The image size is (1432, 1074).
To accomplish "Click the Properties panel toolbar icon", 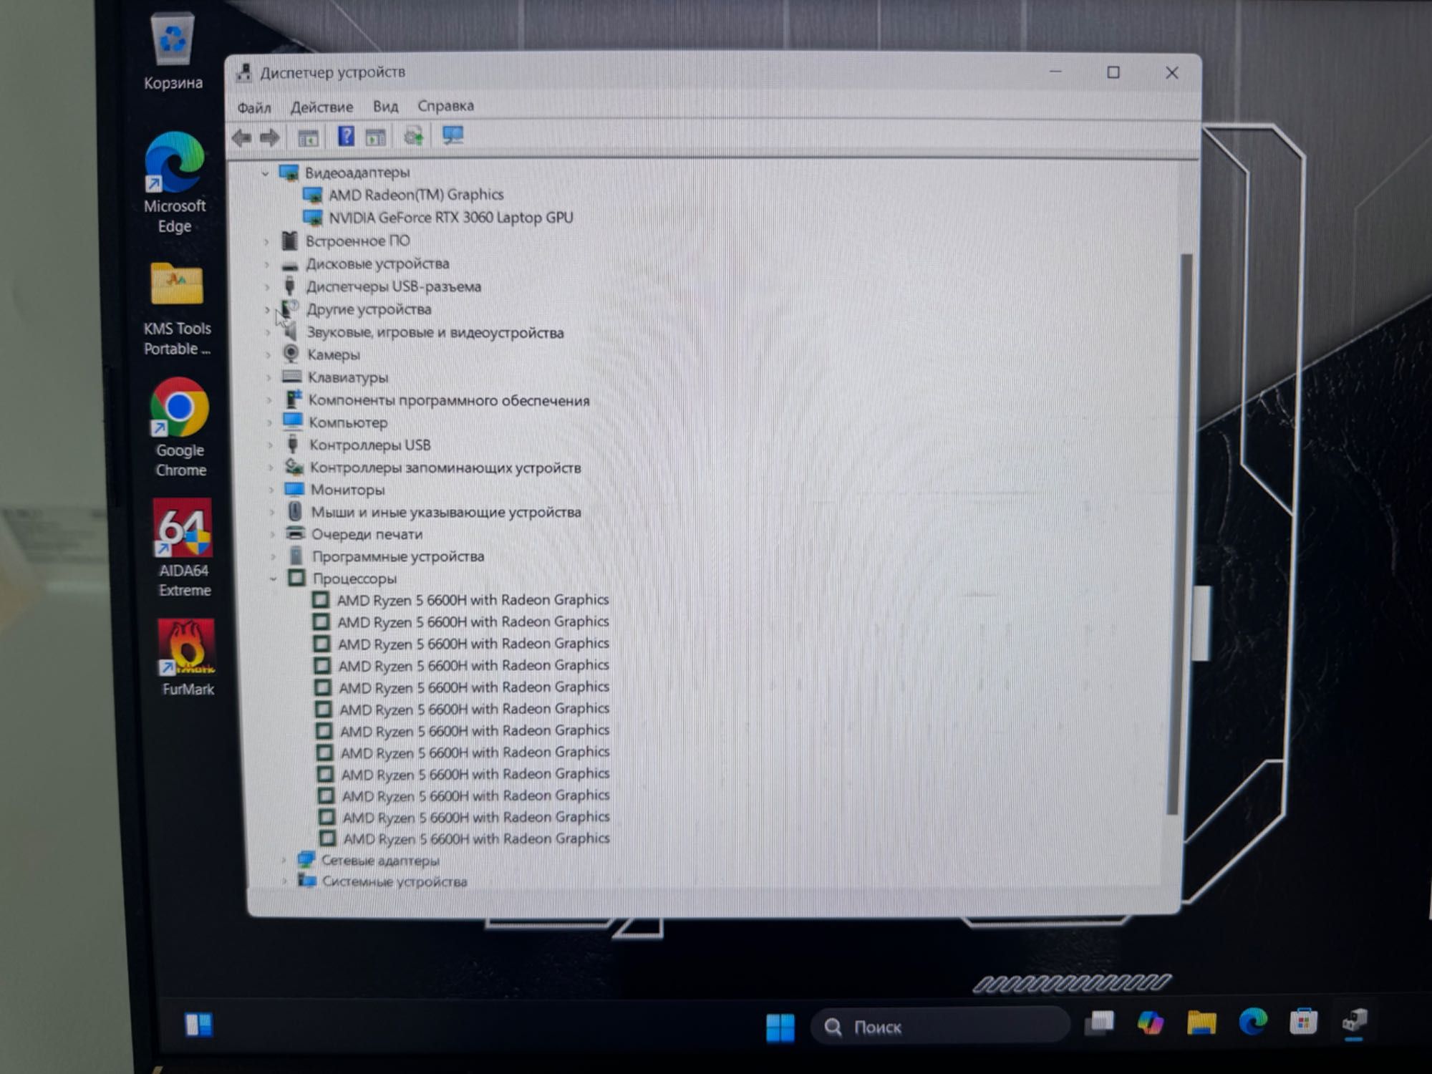I will coord(375,137).
